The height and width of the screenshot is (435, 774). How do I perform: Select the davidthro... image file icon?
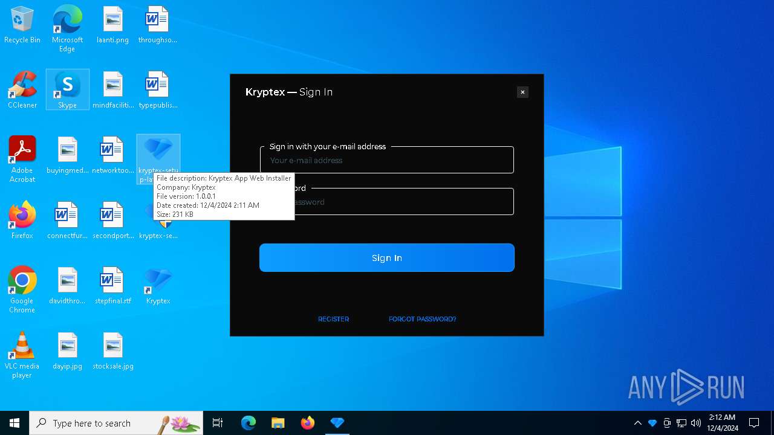click(67, 286)
